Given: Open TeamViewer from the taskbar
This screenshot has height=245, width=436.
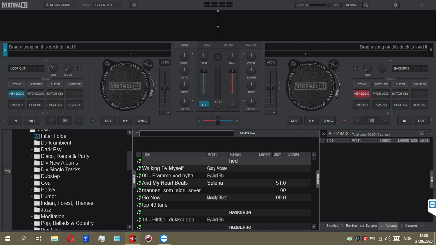Looking at the screenshot, I should click(x=164, y=238).
